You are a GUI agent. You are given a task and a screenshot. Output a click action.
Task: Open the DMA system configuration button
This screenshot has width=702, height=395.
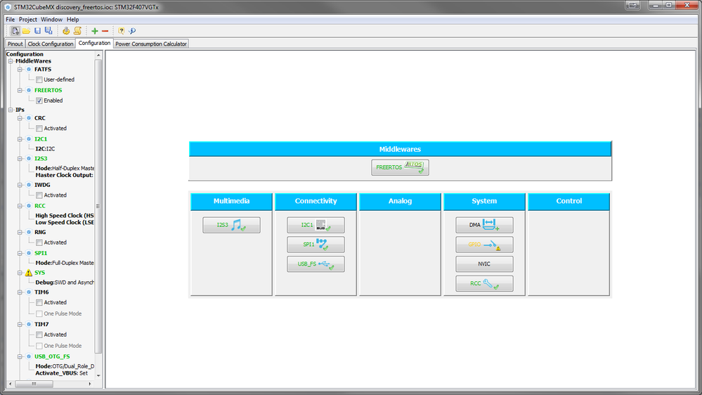click(484, 225)
